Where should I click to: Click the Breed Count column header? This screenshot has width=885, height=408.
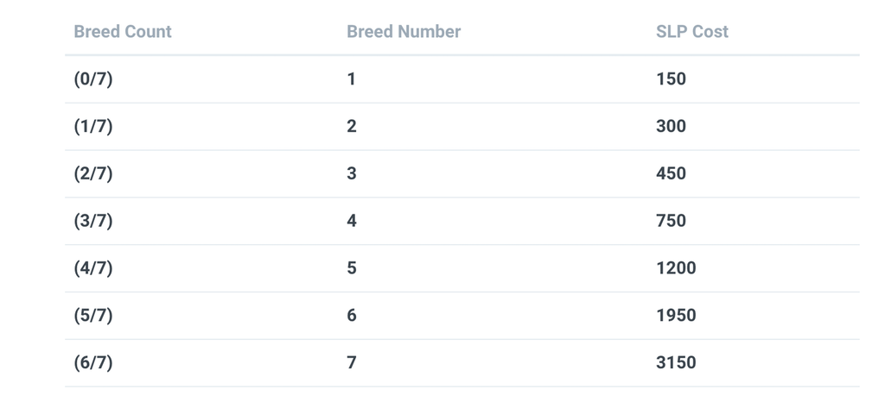[123, 32]
